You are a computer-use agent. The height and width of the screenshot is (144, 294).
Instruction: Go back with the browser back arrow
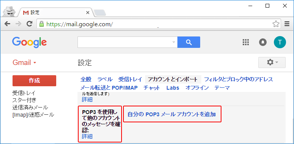7,24
